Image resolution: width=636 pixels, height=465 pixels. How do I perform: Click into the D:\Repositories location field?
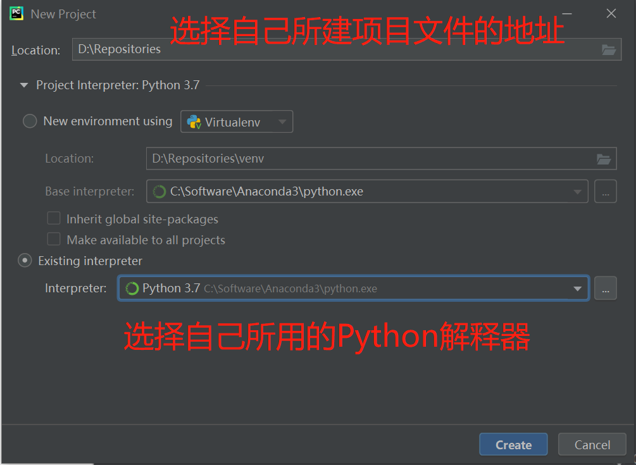pyautogui.click(x=335, y=49)
